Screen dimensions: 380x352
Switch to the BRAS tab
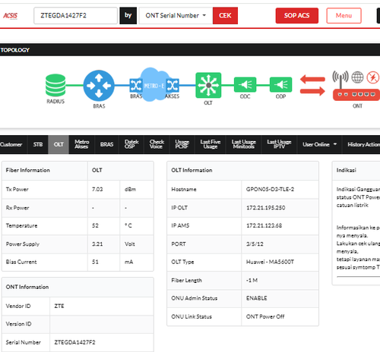(x=106, y=144)
